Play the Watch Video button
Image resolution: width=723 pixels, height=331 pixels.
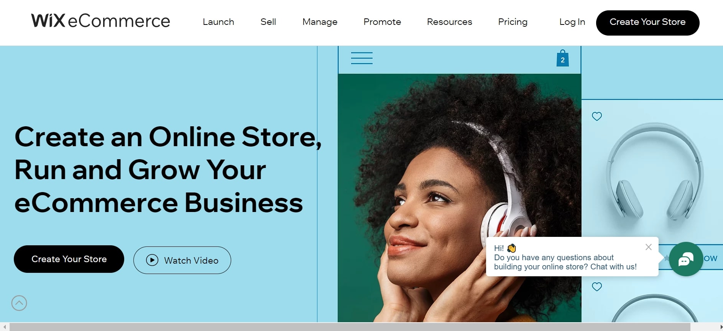coord(182,260)
